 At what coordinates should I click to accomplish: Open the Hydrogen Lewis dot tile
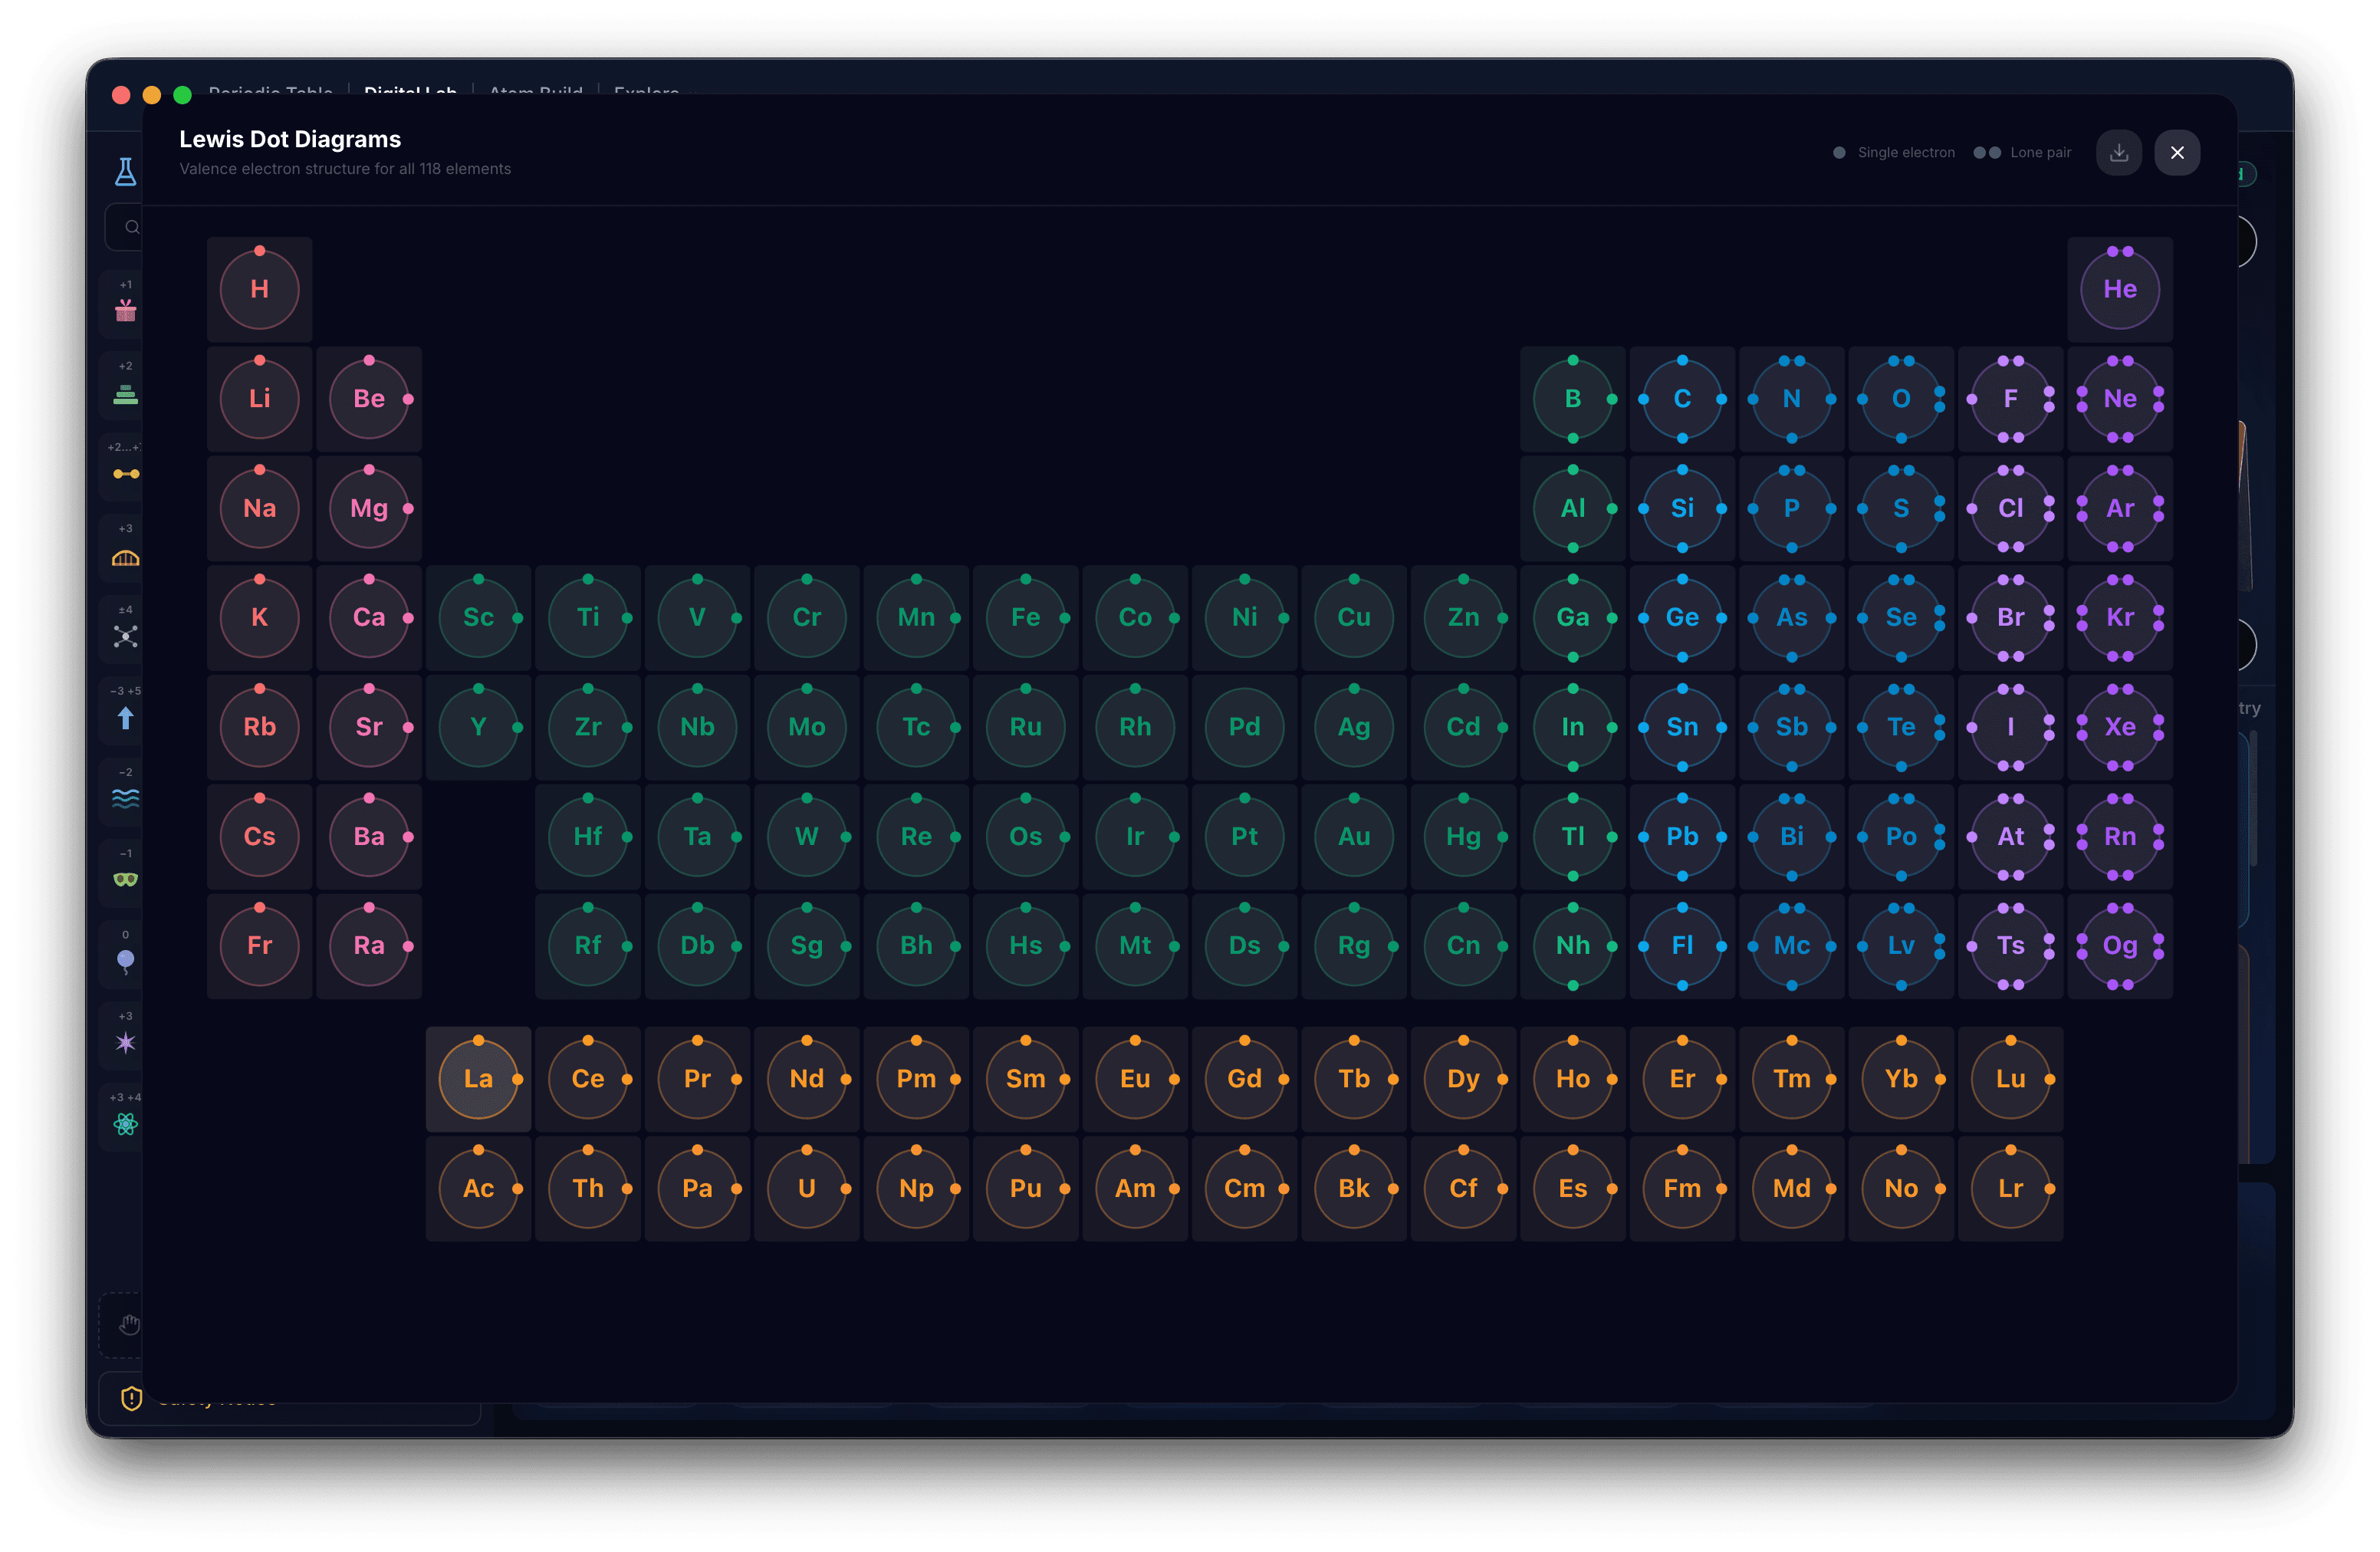(260, 289)
